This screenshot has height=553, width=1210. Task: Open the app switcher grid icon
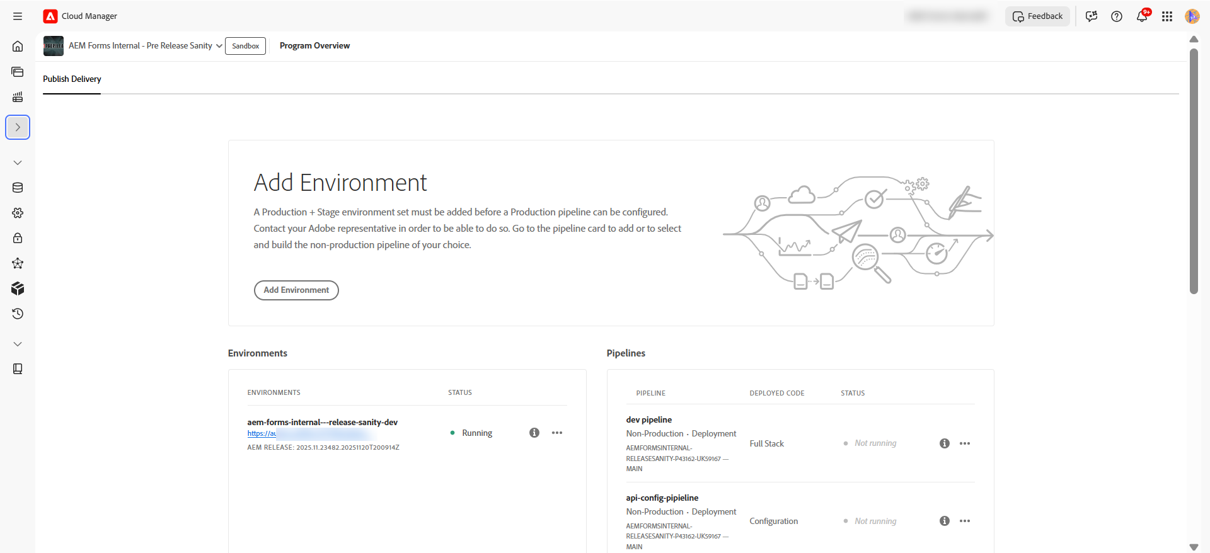click(x=1167, y=16)
